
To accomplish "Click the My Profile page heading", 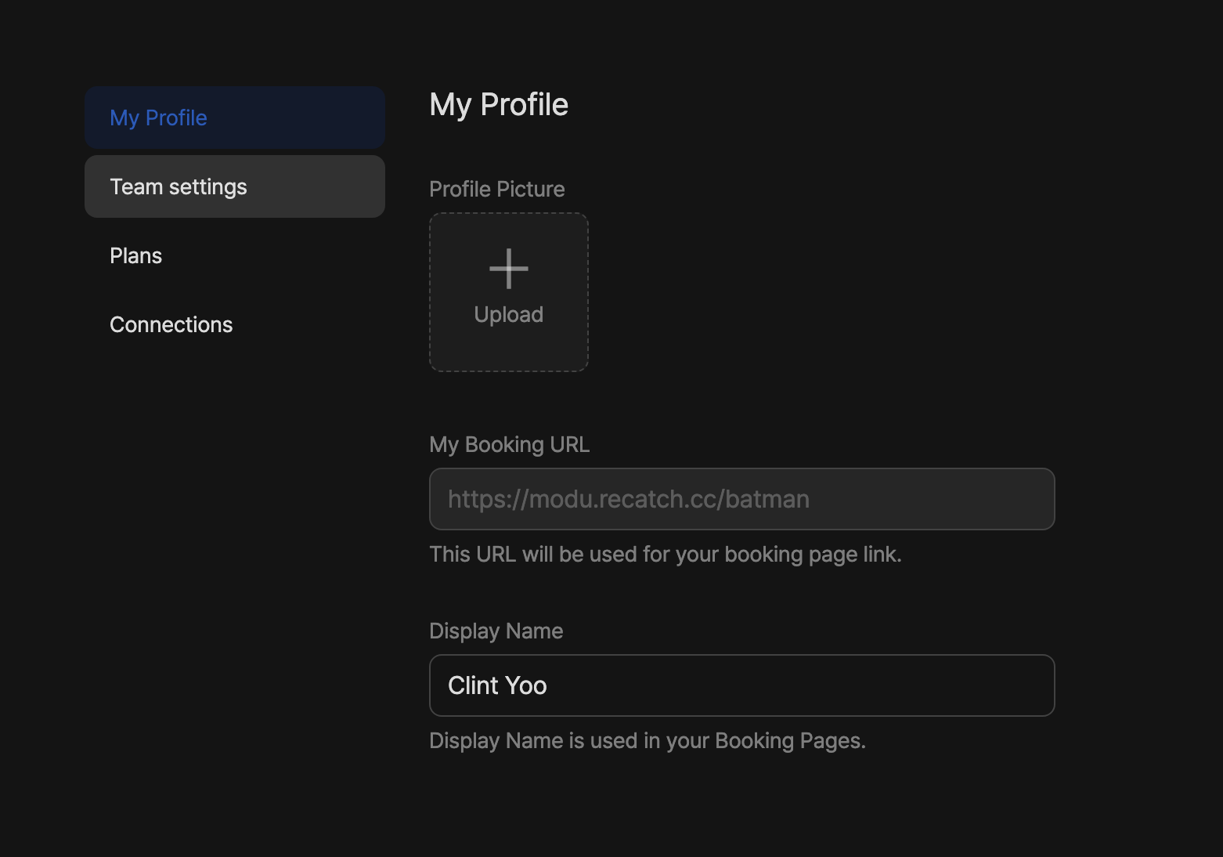I will [x=499, y=105].
